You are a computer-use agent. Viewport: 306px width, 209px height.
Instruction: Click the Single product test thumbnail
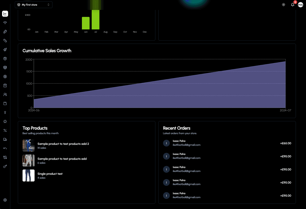(x=29, y=175)
